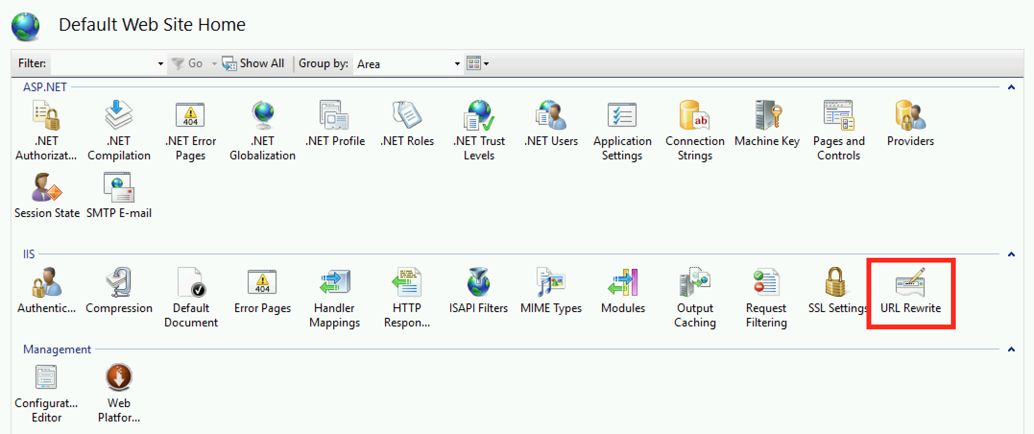Click the Show All button
This screenshot has width=1034, height=434.
tap(253, 63)
